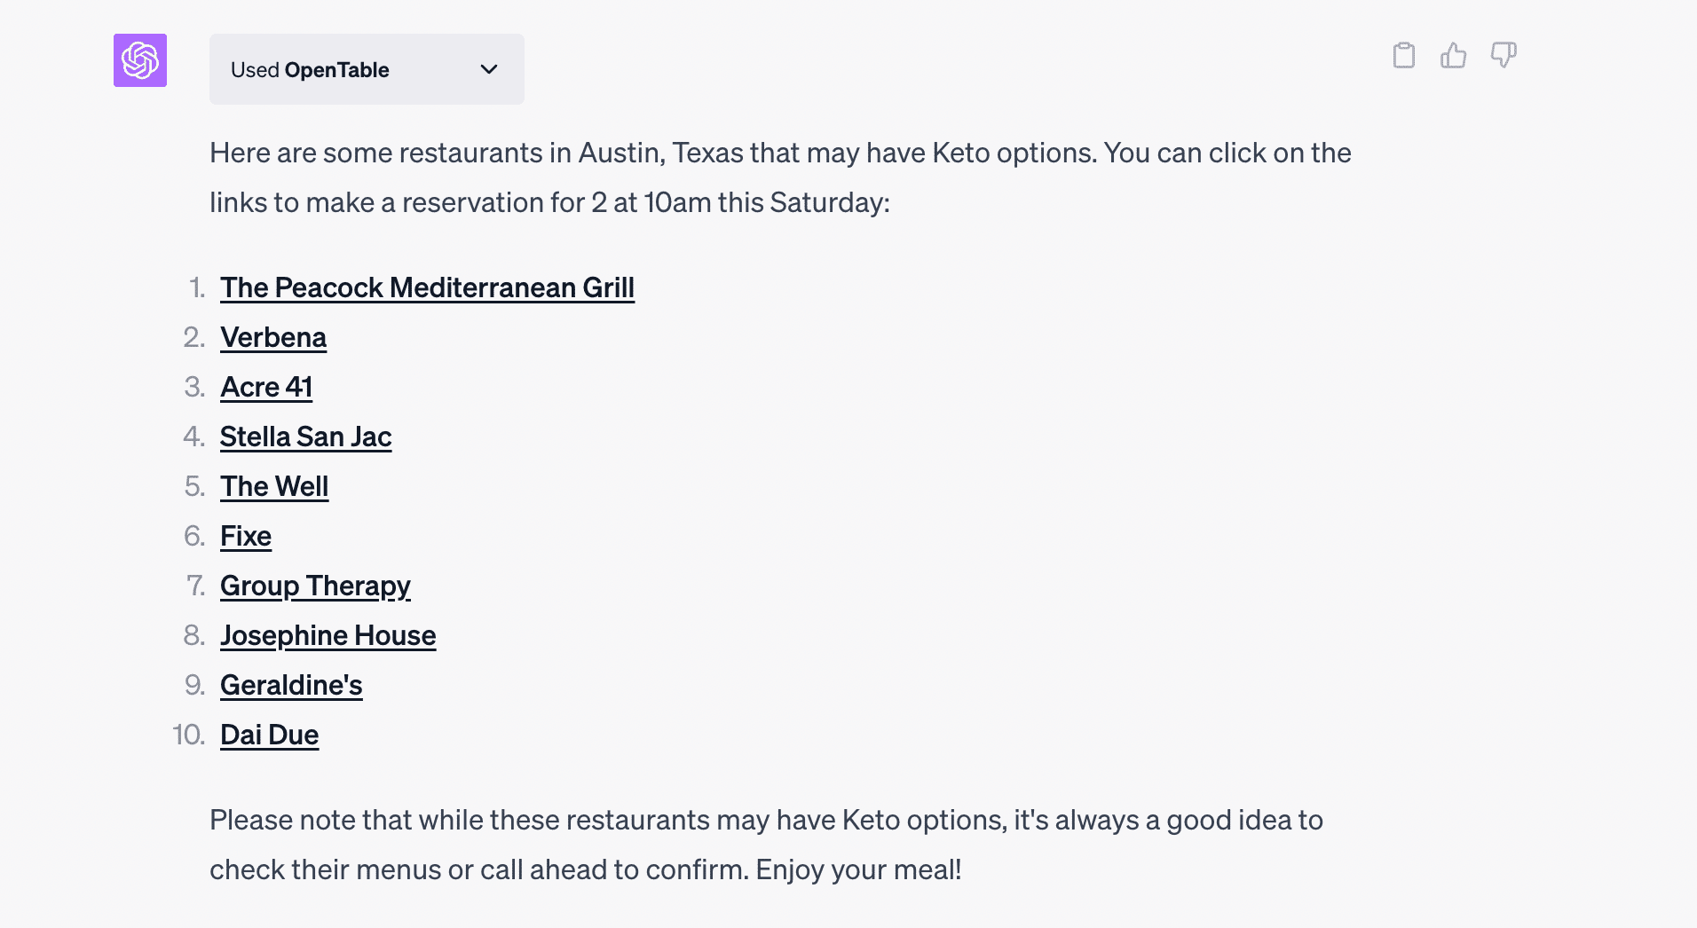Viewport: 1697px width, 928px height.
Task: Click the "reservation for 2 at 10am" text line
Action: point(549,202)
